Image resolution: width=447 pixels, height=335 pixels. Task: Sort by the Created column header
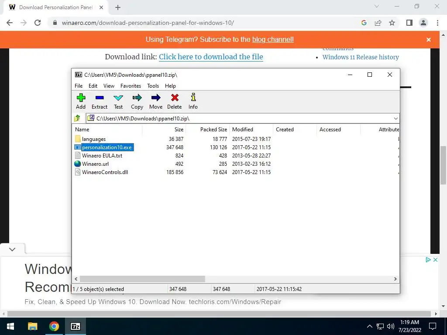[x=295, y=129]
